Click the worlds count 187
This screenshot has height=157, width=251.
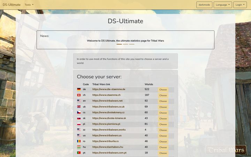click(147, 95)
